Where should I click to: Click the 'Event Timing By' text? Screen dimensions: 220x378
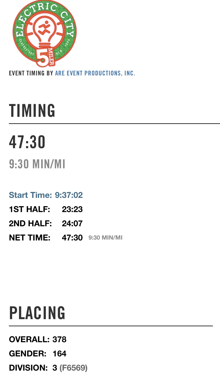coord(31,73)
